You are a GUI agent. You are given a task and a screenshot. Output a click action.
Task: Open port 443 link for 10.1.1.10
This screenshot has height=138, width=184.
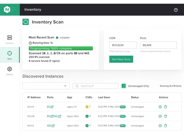pos(57,116)
